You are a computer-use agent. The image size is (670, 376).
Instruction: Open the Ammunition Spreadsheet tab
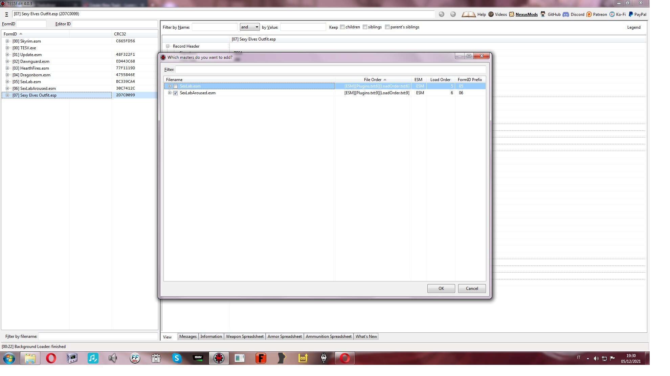pyautogui.click(x=329, y=336)
